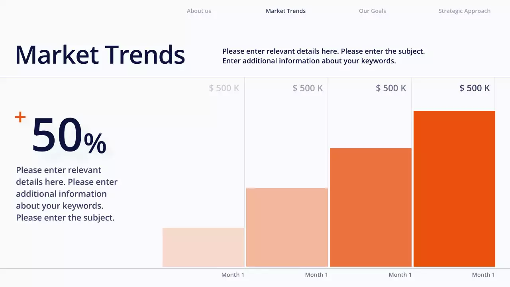Go to the Our Goals tab
The width and height of the screenshot is (510, 287).
click(x=372, y=11)
